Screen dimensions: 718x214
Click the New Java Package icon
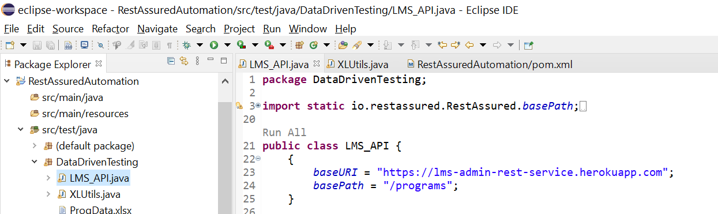tap(299, 45)
